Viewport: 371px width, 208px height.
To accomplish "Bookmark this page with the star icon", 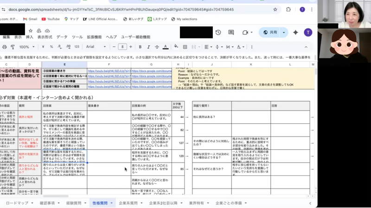I will [275, 9].
